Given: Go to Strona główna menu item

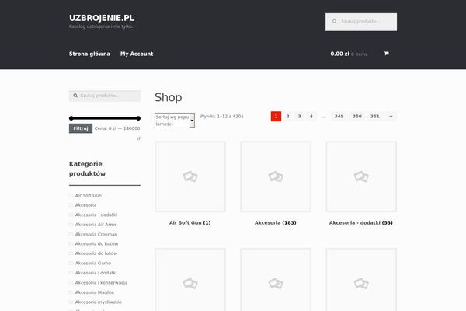Looking at the screenshot, I should (89, 54).
